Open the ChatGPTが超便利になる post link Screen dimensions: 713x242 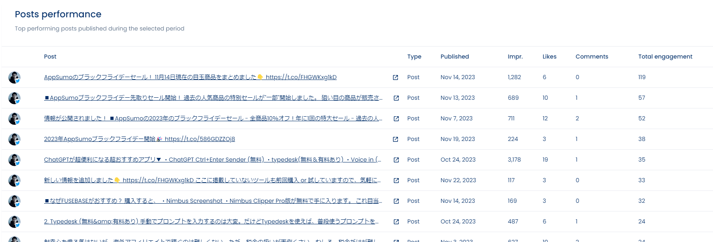[212, 160]
